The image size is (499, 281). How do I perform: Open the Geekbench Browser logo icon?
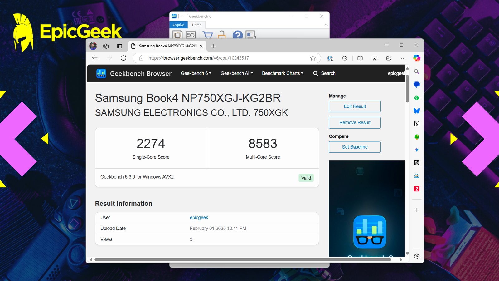[x=101, y=73]
